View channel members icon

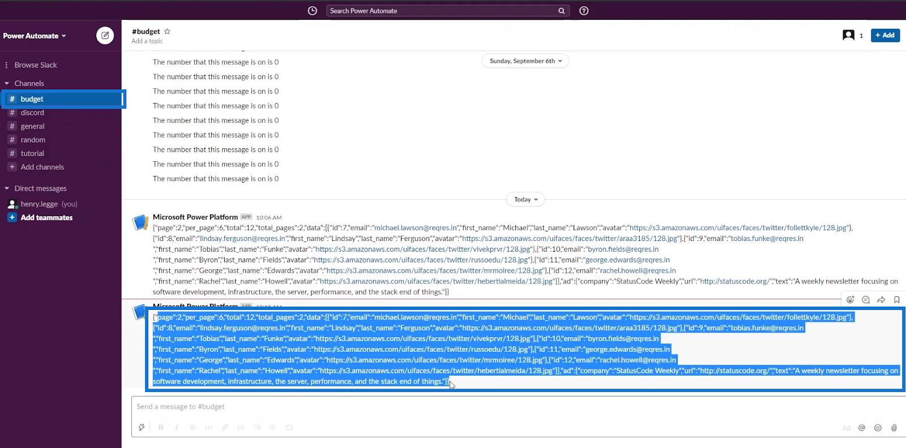[x=848, y=35]
